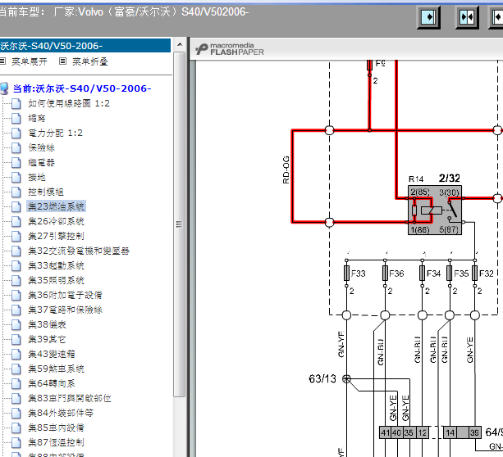Click the page icon next to 縮寫

(16, 118)
